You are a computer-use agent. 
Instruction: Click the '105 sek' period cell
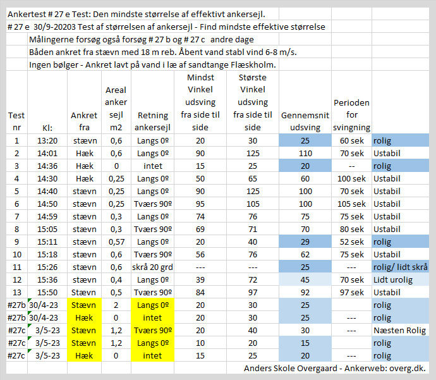(351, 204)
